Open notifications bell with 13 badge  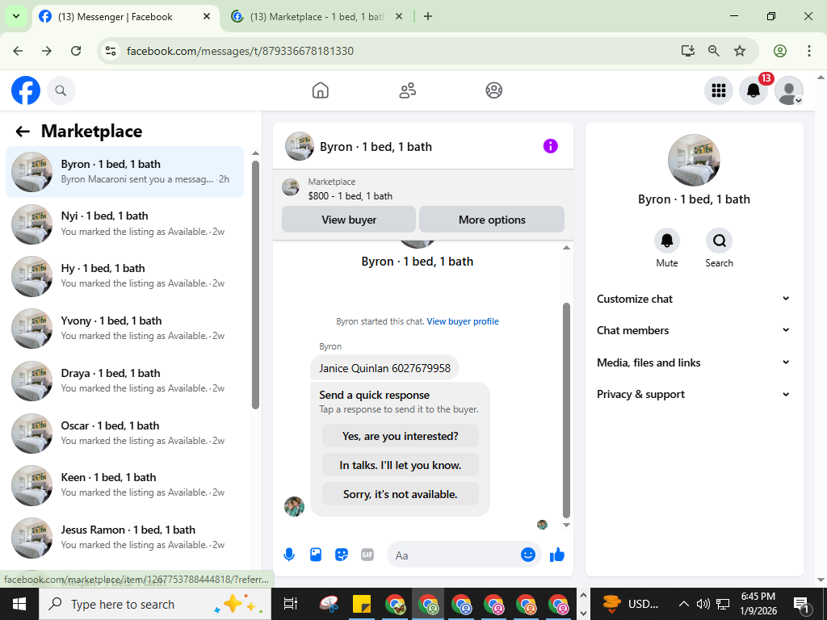pos(754,90)
